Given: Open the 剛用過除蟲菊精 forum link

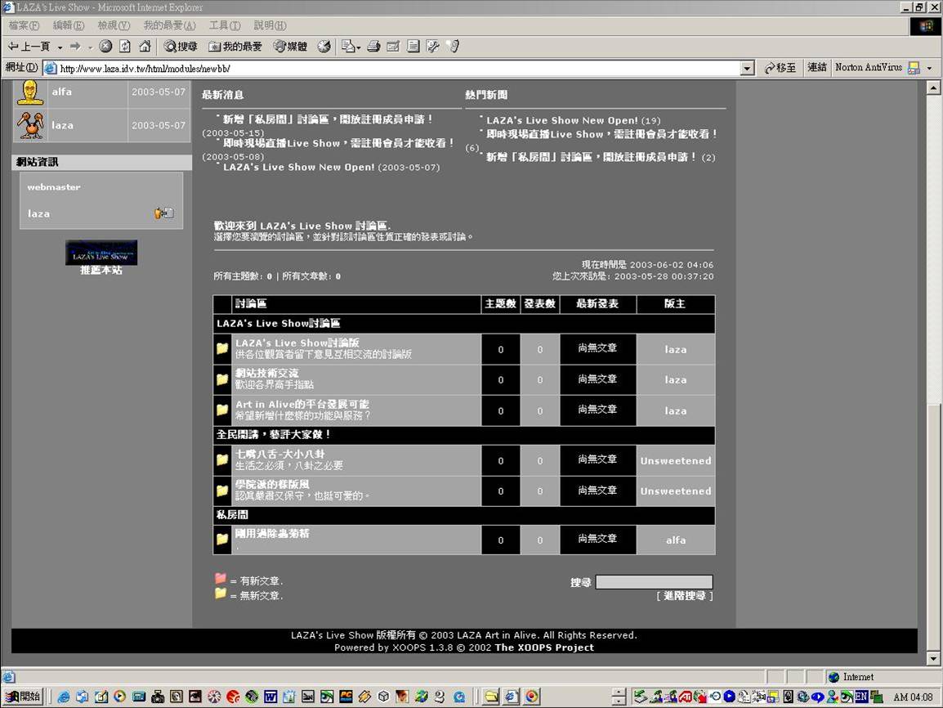Looking at the screenshot, I should coord(272,534).
